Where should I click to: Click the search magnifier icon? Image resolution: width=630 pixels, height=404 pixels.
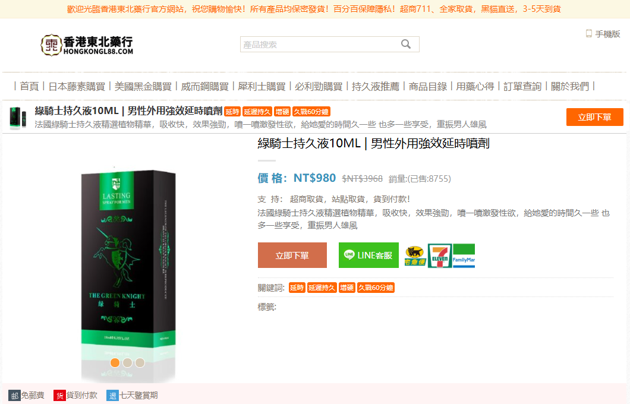pyautogui.click(x=406, y=45)
